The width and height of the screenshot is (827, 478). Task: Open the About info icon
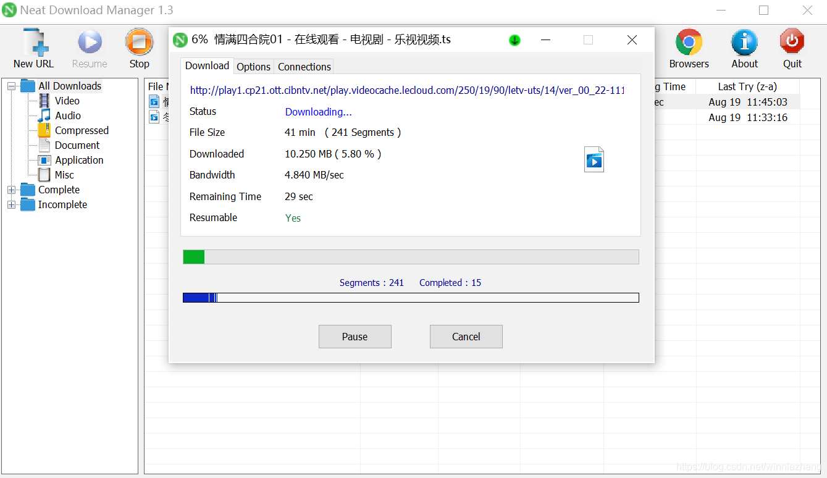click(744, 43)
